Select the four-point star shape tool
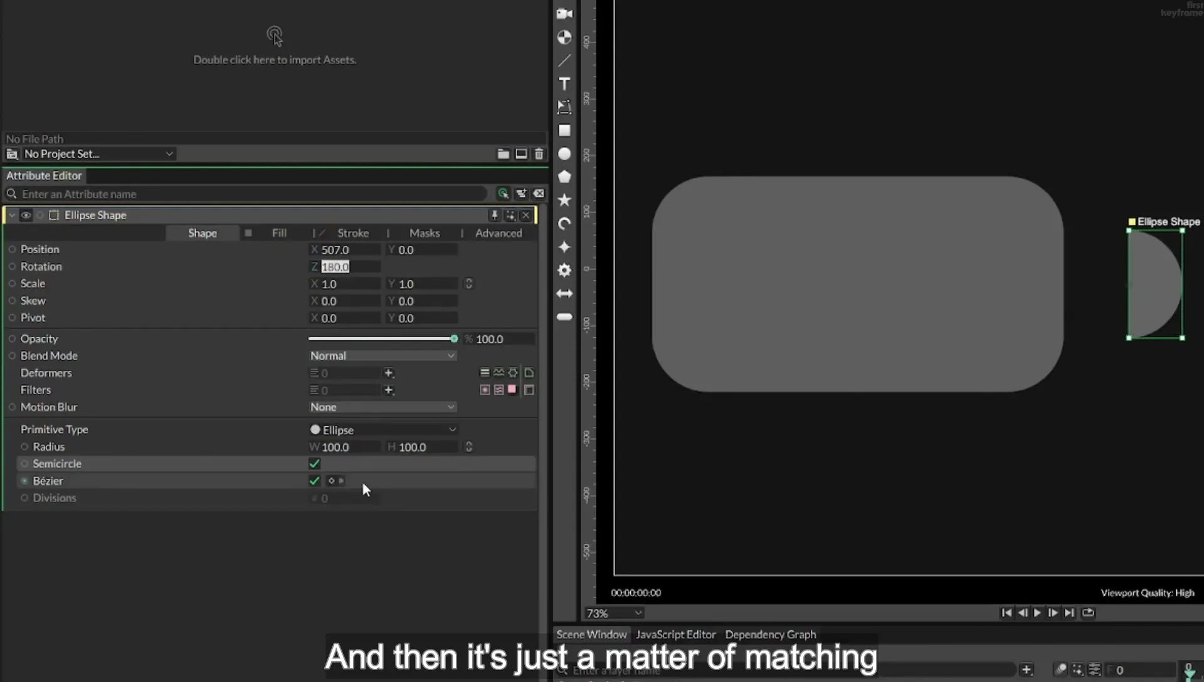Viewport: 1204px width, 682px height. point(564,247)
